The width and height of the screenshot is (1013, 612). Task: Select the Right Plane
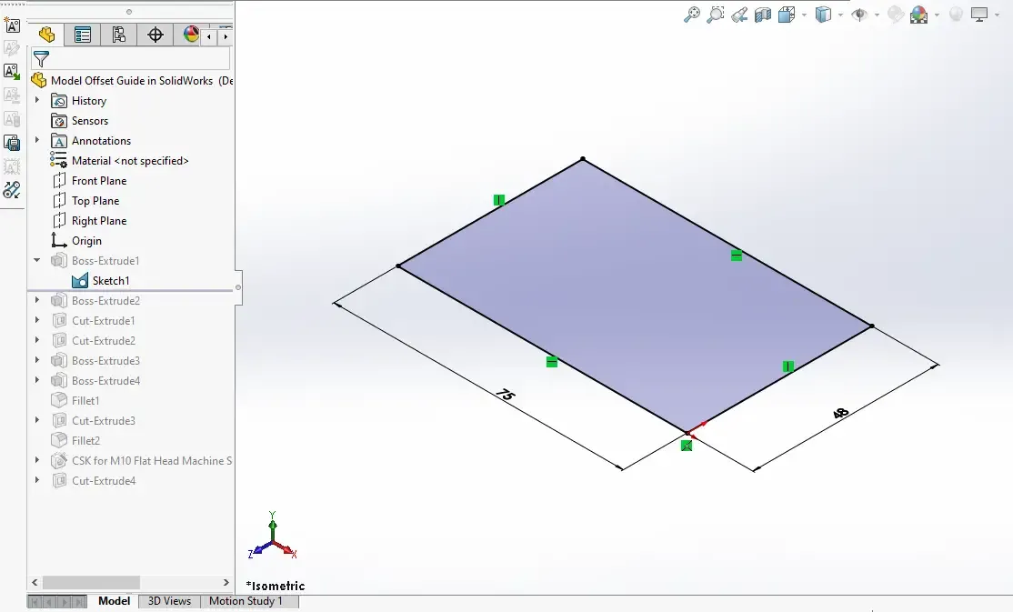(x=99, y=221)
